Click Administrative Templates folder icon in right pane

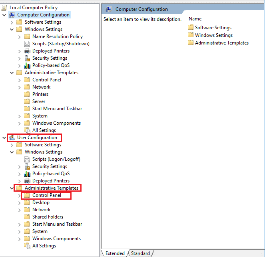pyautogui.click(x=191, y=42)
